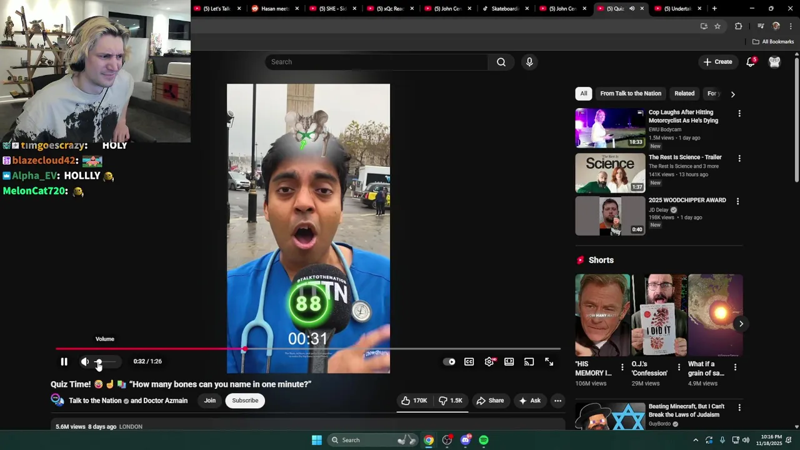
Task: Open the account avatar menu
Action: click(x=774, y=62)
